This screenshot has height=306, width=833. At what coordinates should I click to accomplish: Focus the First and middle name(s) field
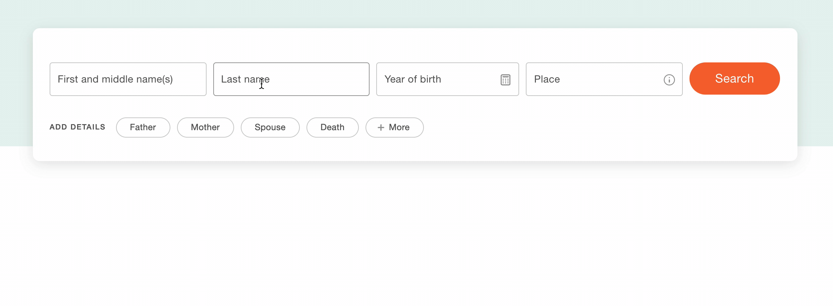click(x=128, y=79)
